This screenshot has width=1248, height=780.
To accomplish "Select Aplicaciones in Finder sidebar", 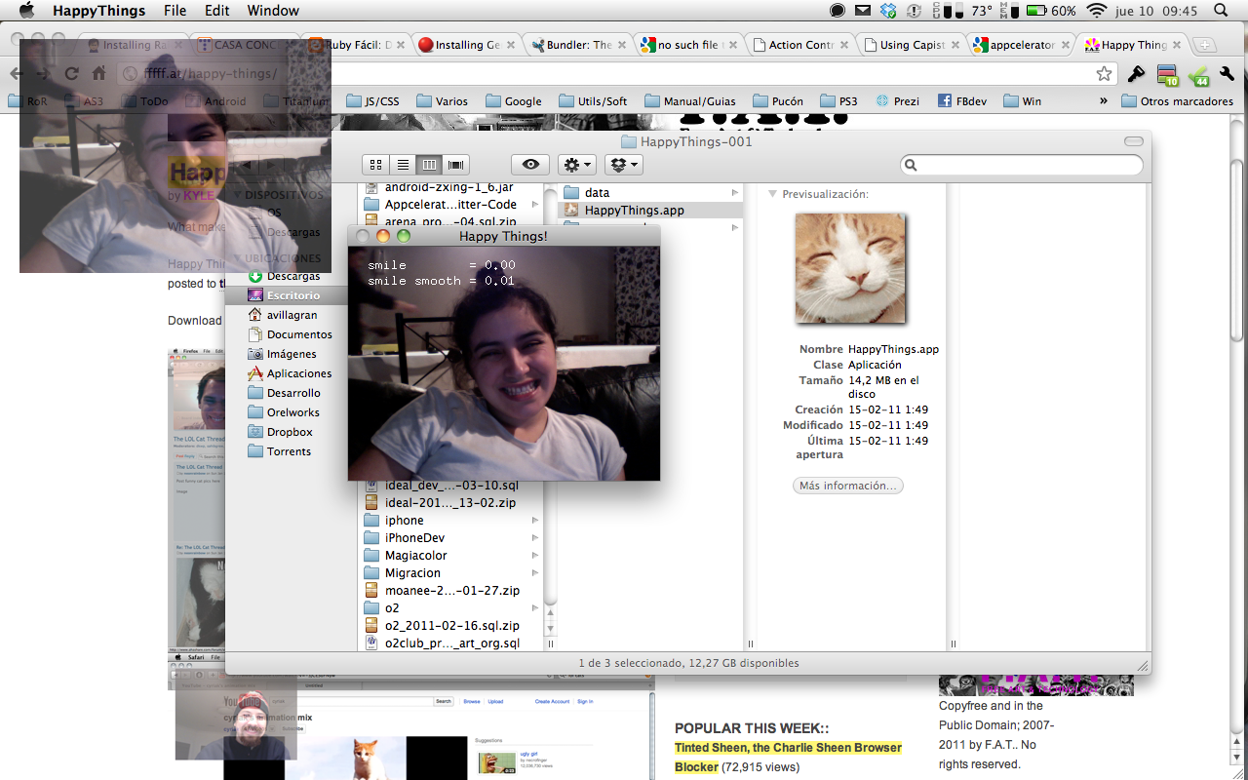I will pos(290,373).
